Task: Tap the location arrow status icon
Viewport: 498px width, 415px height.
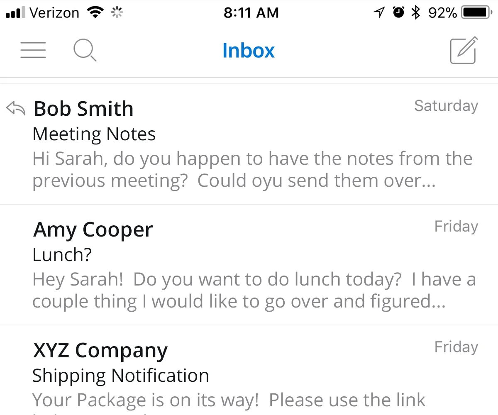Action: [x=379, y=13]
